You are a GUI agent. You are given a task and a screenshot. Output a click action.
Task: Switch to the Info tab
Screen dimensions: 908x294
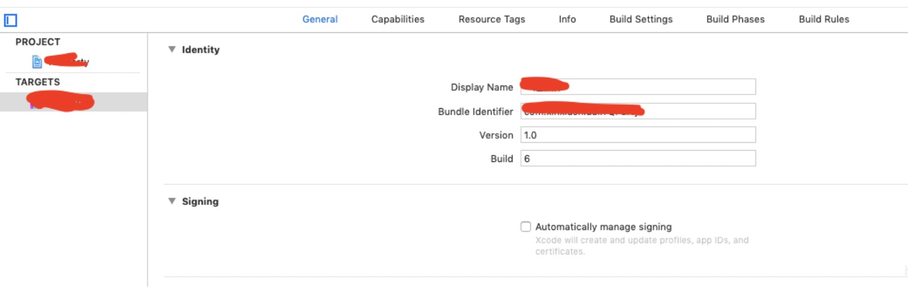point(567,19)
